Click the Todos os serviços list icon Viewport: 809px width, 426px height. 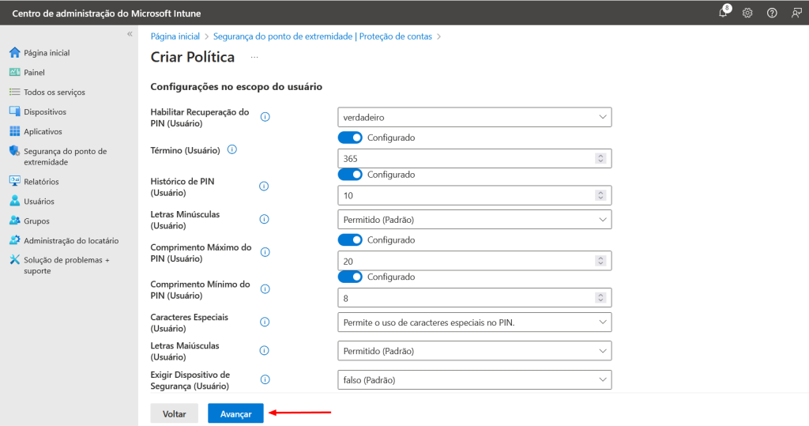tap(14, 92)
